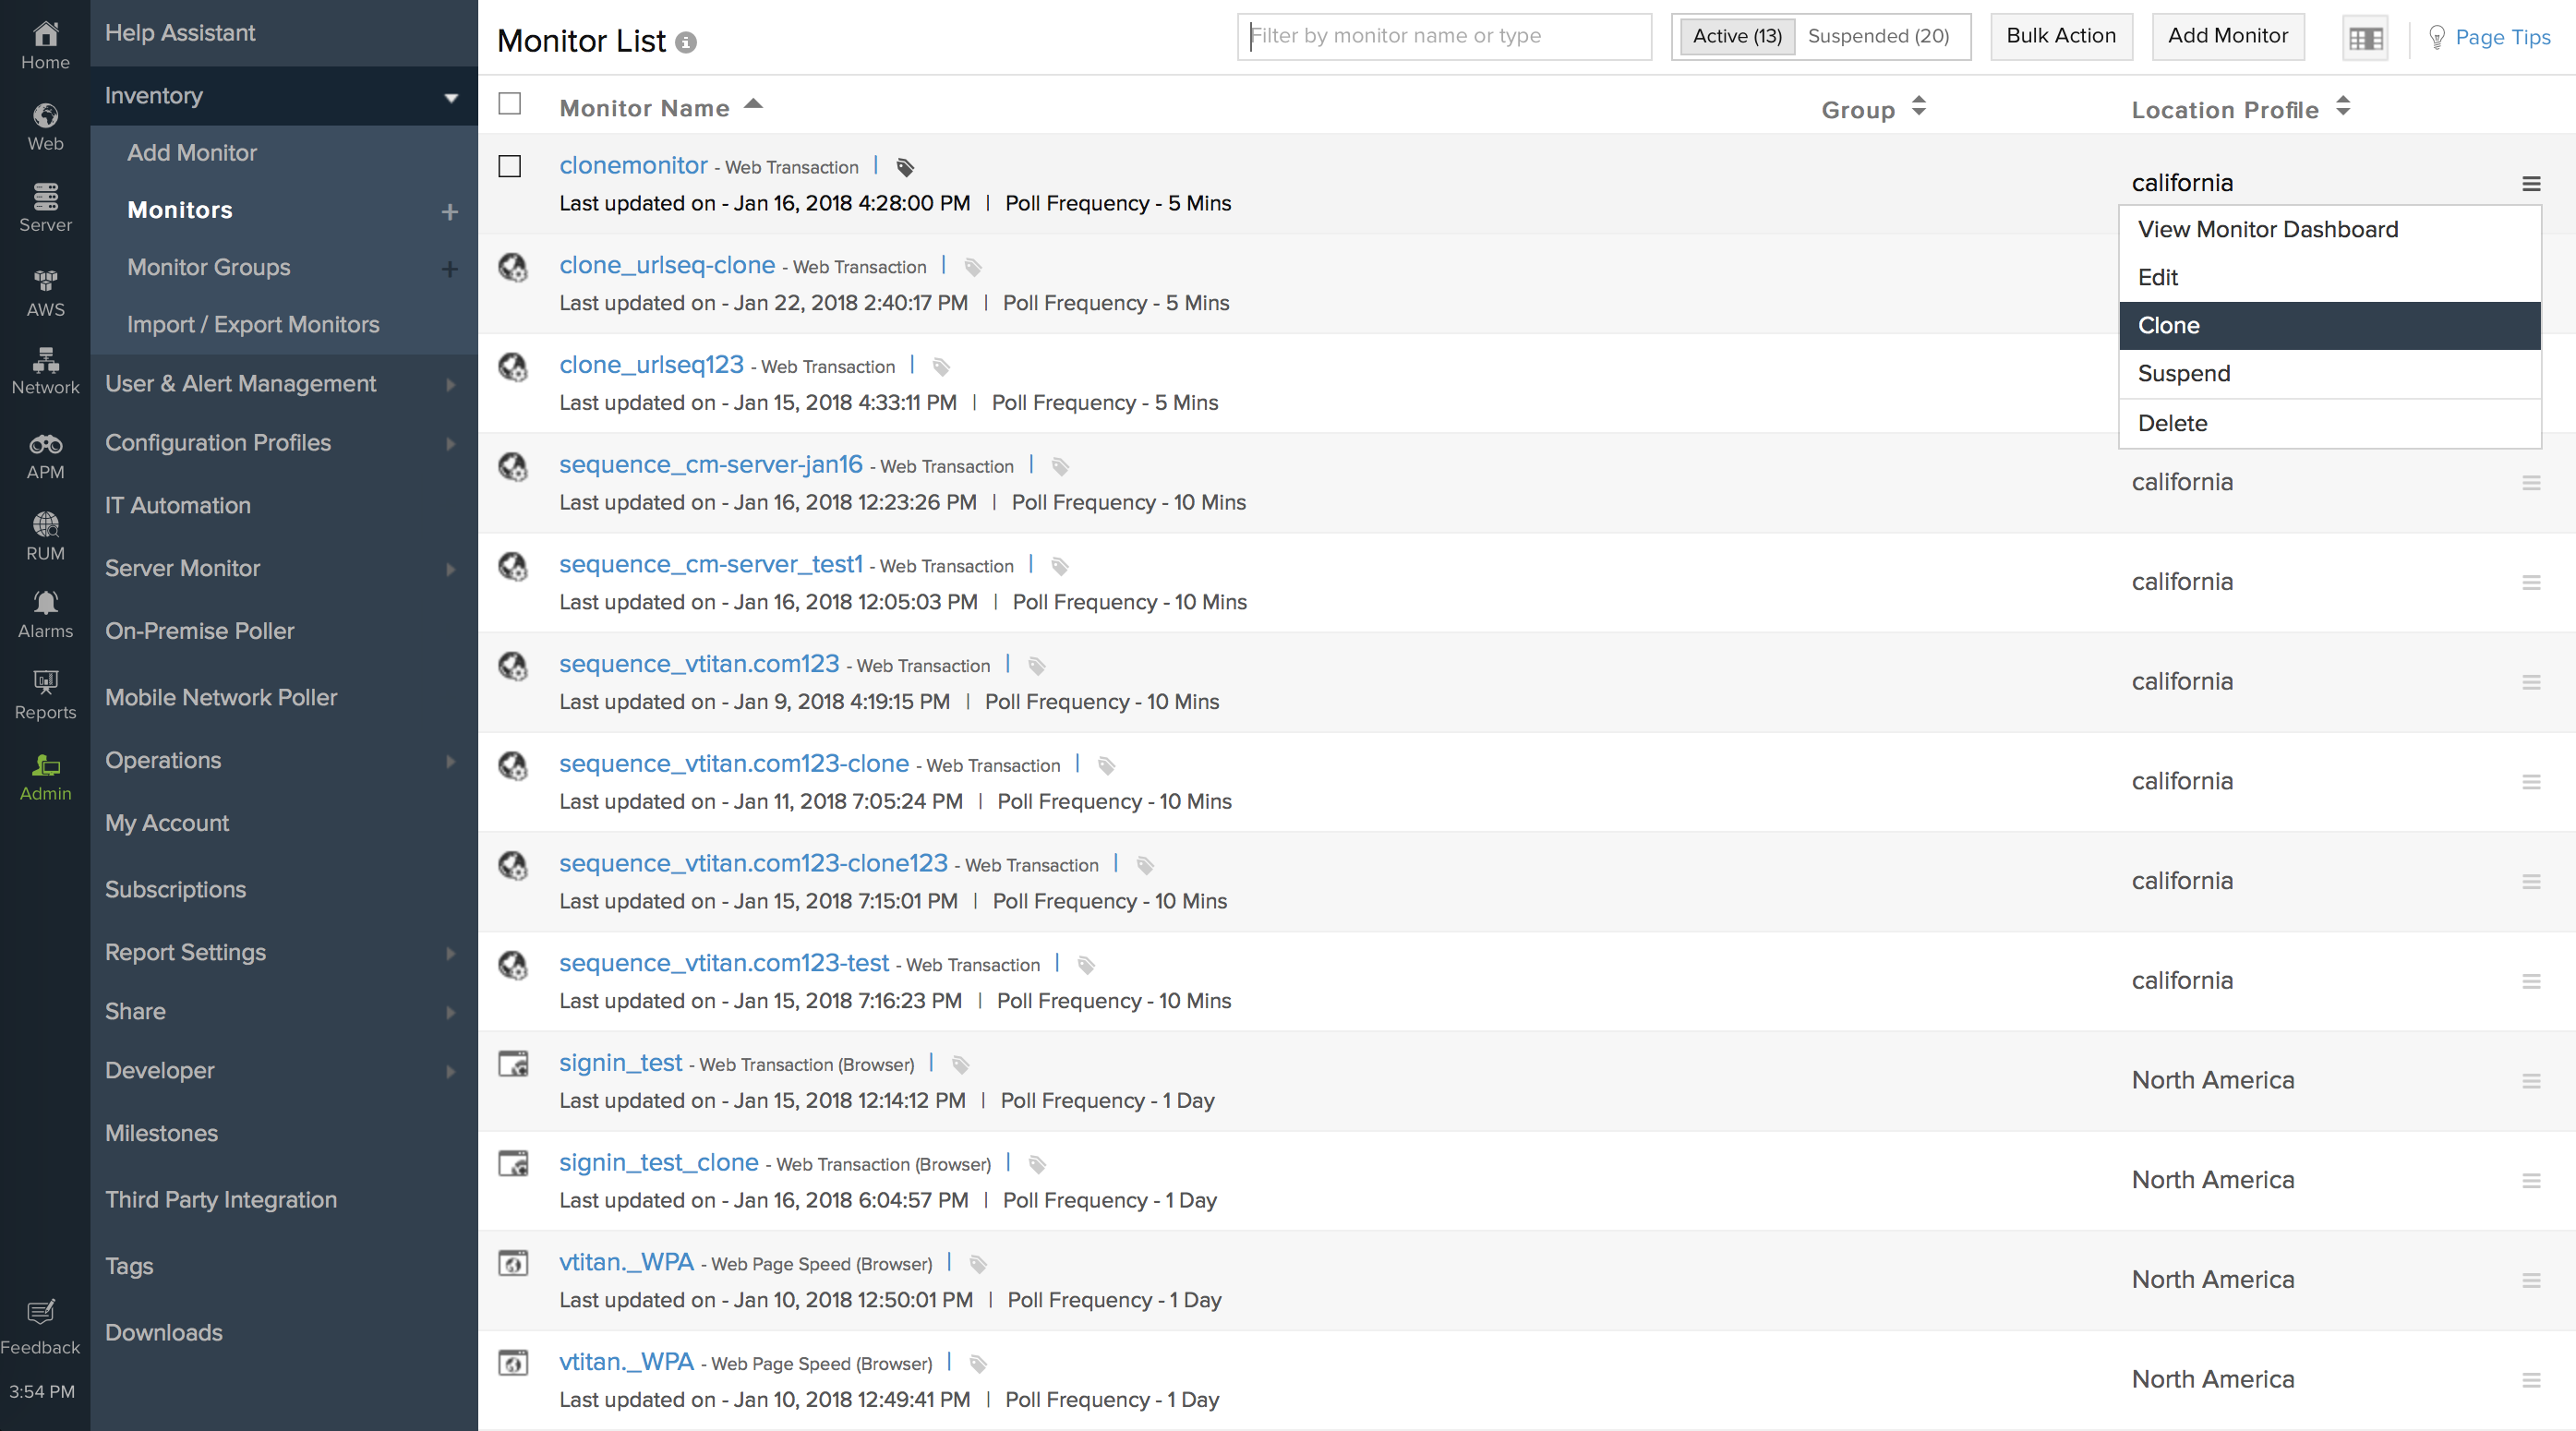This screenshot has width=2576, height=1431.
Task: Click the monitor name filter field
Action: [x=1443, y=36]
